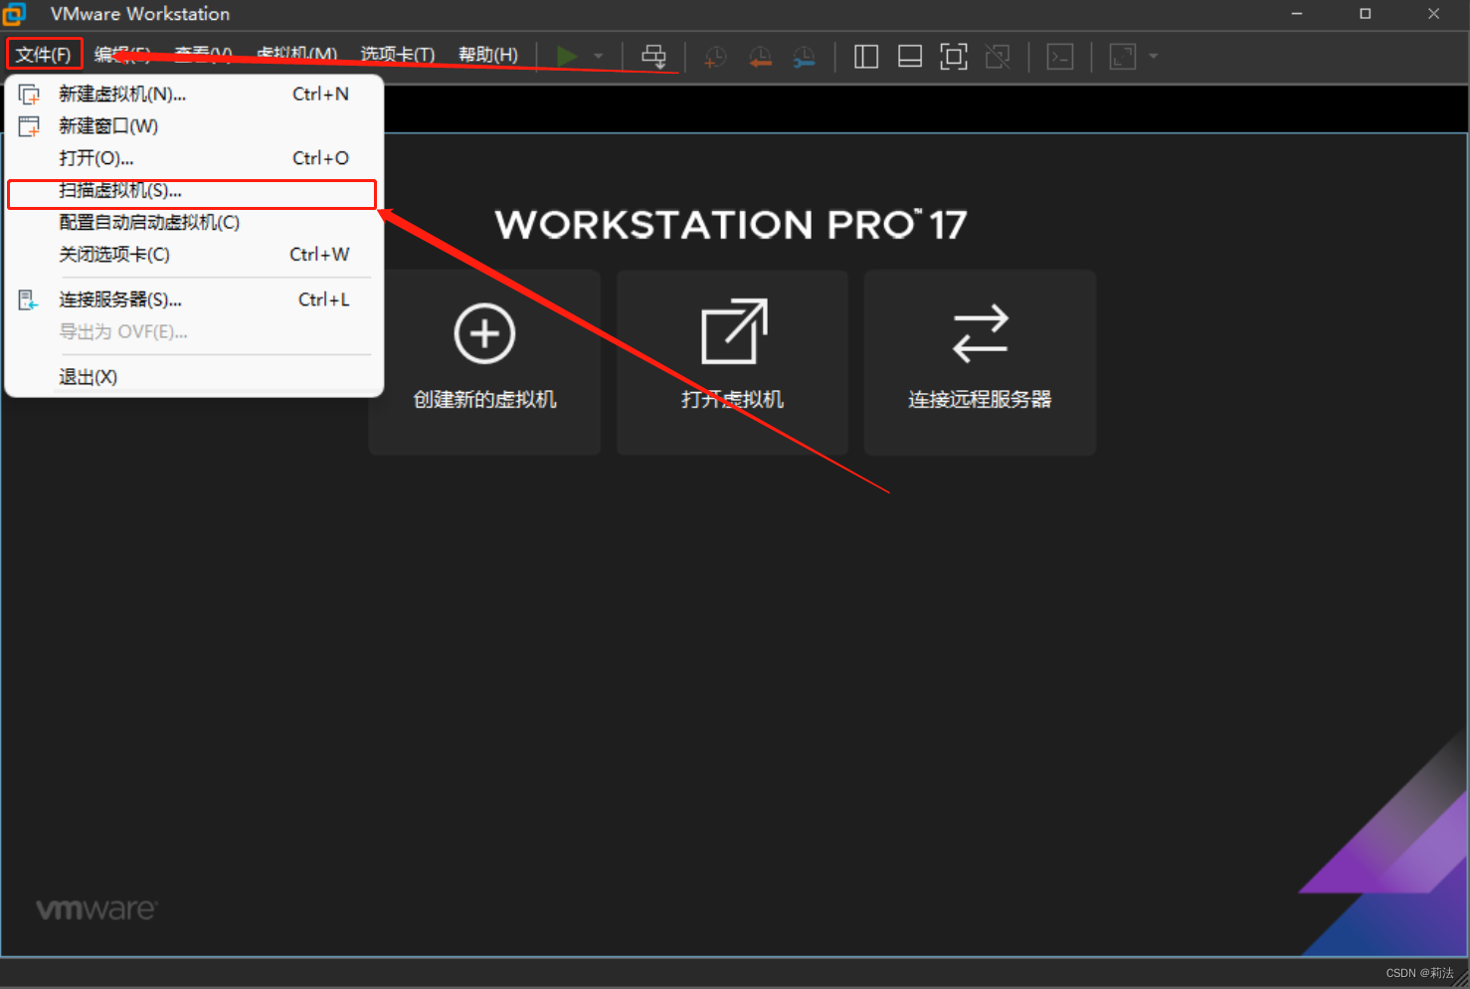This screenshot has width=1470, height=989.
Task: Click Send Ctrl+Alt+Del toolbar icon
Action: 654,57
